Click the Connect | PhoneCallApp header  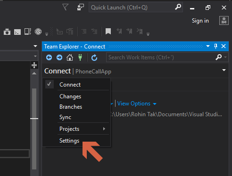[x=78, y=71]
